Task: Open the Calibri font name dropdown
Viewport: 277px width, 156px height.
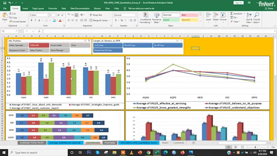Action: point(48,15)
